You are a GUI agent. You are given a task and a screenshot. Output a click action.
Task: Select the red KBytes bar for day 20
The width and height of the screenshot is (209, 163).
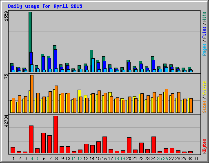point(129,145)
